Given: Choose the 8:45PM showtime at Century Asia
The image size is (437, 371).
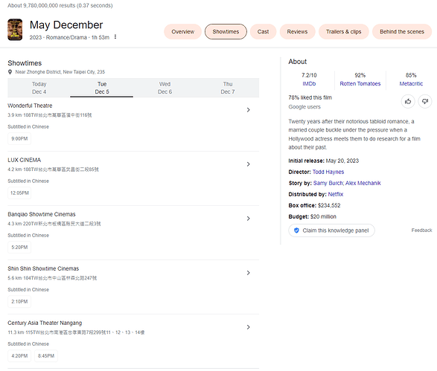Looking at the screenshot, I should point(46,355).
